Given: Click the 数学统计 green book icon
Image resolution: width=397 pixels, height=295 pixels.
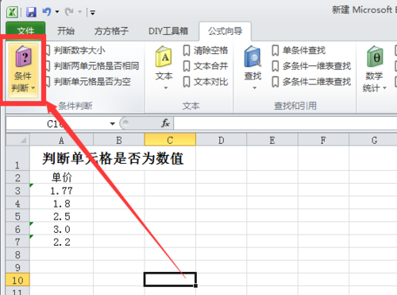Looking at the screenshot, I should pos(375,56).
